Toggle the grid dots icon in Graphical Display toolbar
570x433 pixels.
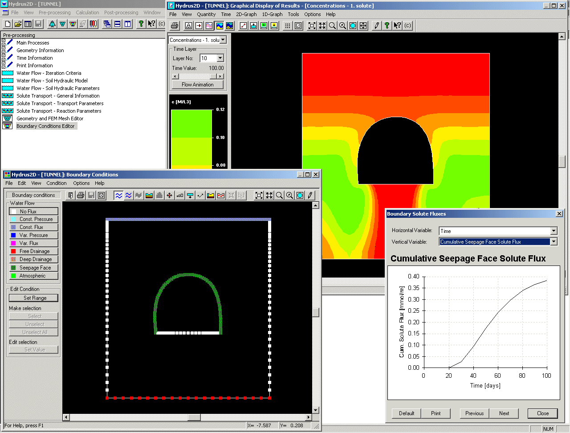(x=288, y=25)
